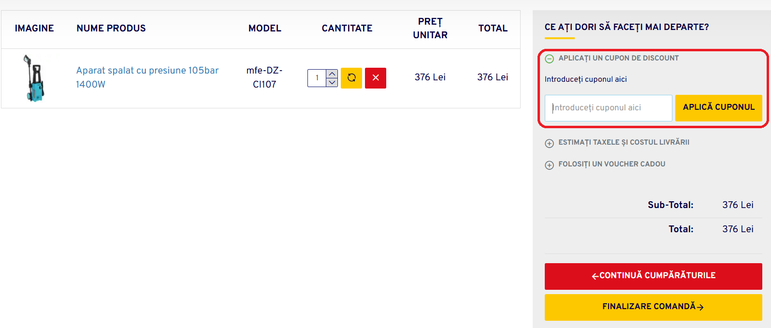Image resolution: width=771 pixels, height=328 pixels.
Task: Decrease quantity with the down stepper arrow
Action: tap(332, 83)
